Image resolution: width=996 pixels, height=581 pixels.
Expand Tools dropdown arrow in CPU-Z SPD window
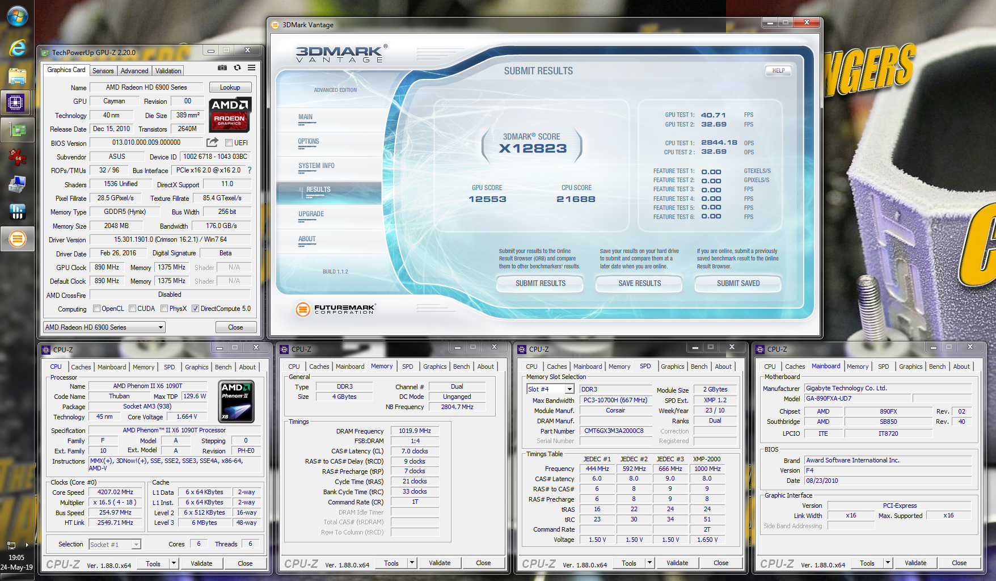tap(650, 563)
